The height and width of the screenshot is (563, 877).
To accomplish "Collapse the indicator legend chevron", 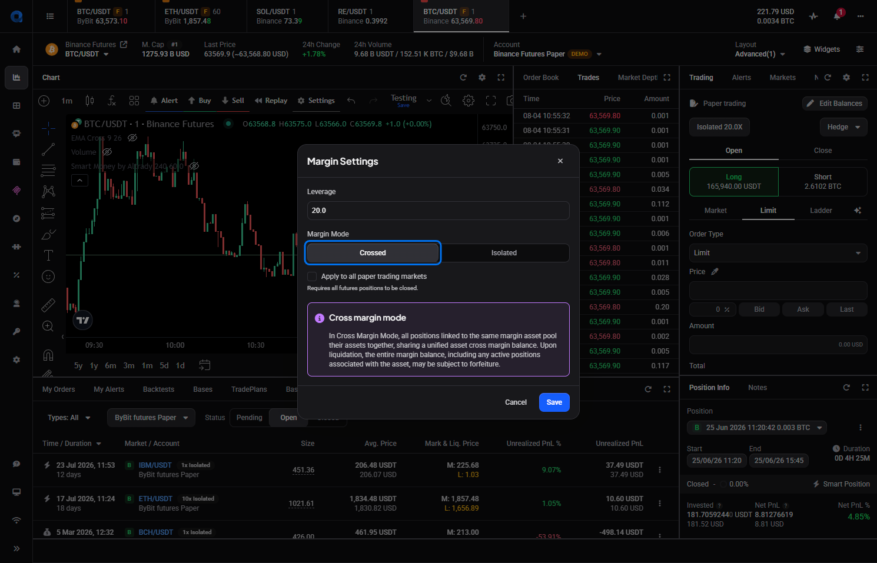I will (79, 181).
